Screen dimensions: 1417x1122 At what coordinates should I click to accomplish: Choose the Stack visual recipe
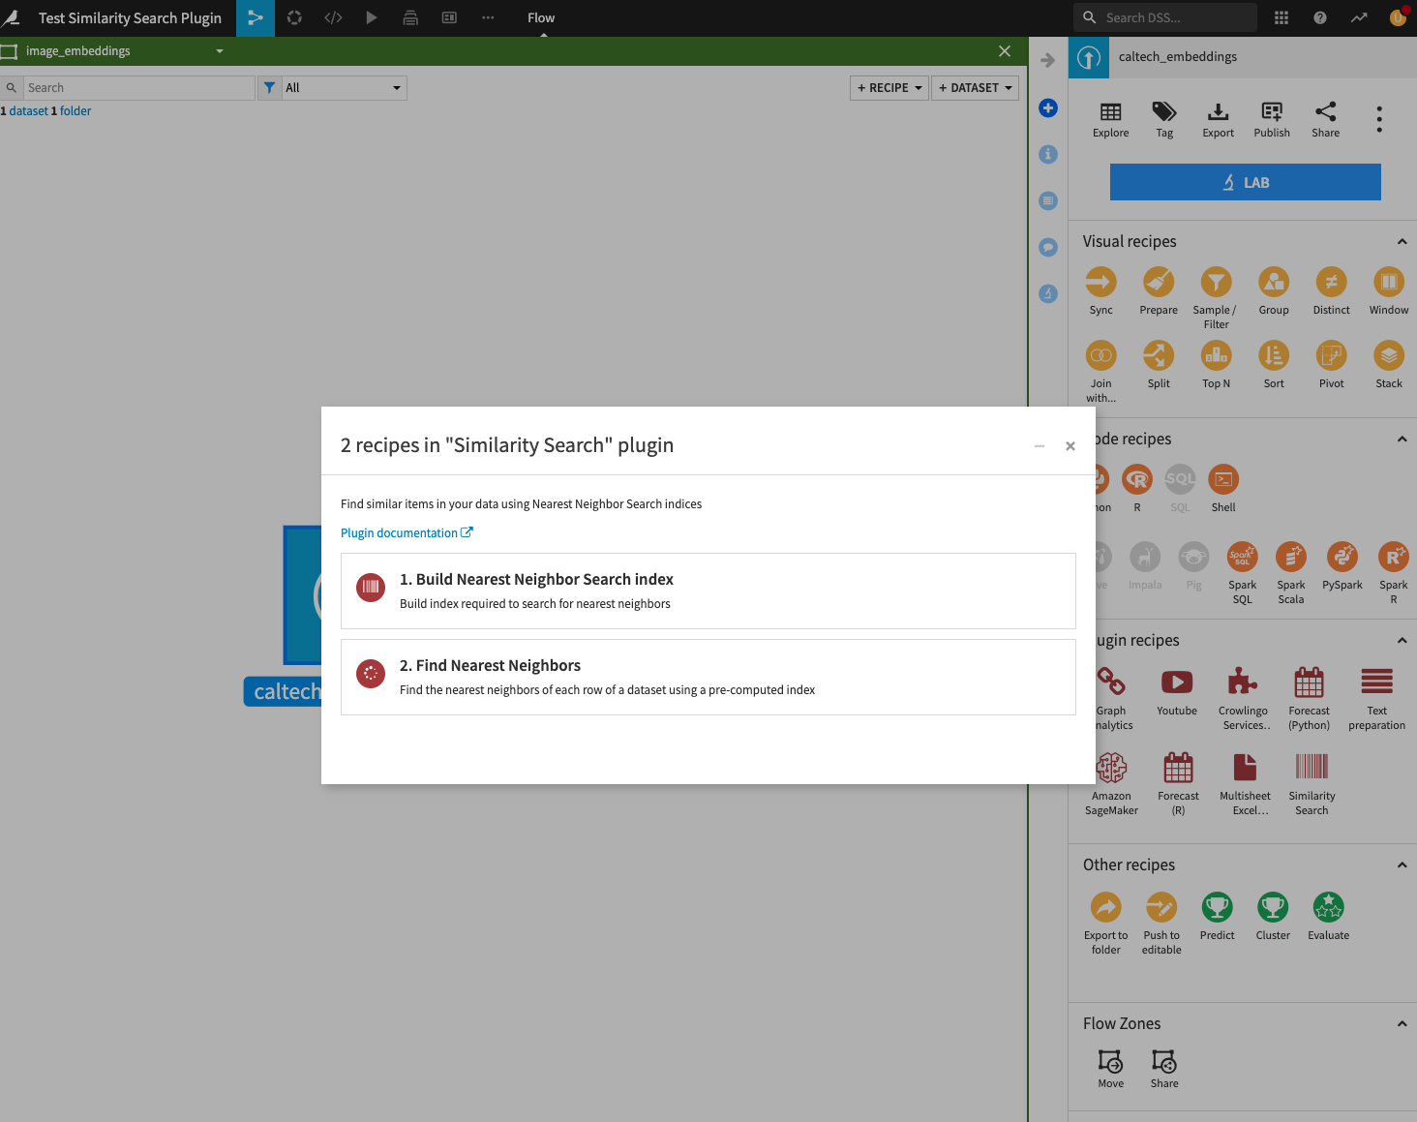click(1388, 356)
